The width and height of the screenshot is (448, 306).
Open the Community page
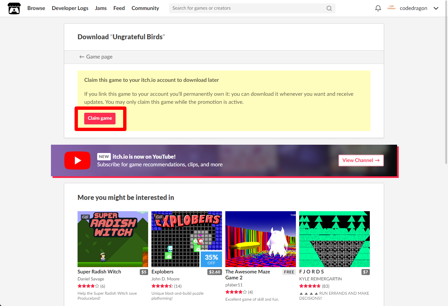coord(145,8)
